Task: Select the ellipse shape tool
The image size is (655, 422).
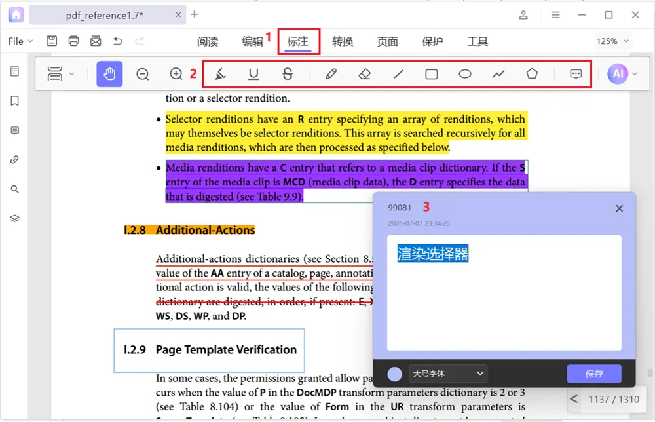Action: pos(465,74)
